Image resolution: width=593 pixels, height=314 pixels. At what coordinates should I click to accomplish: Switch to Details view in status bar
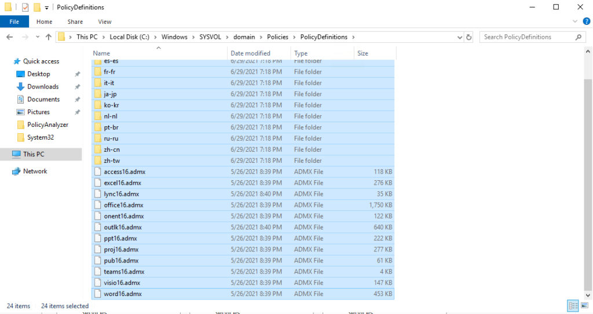point(573,305)
